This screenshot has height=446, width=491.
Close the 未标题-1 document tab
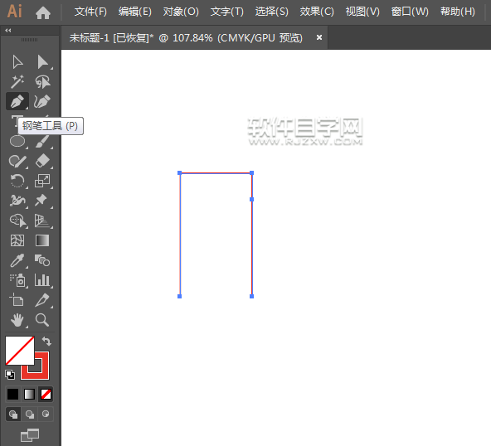(x=319, y=37)
